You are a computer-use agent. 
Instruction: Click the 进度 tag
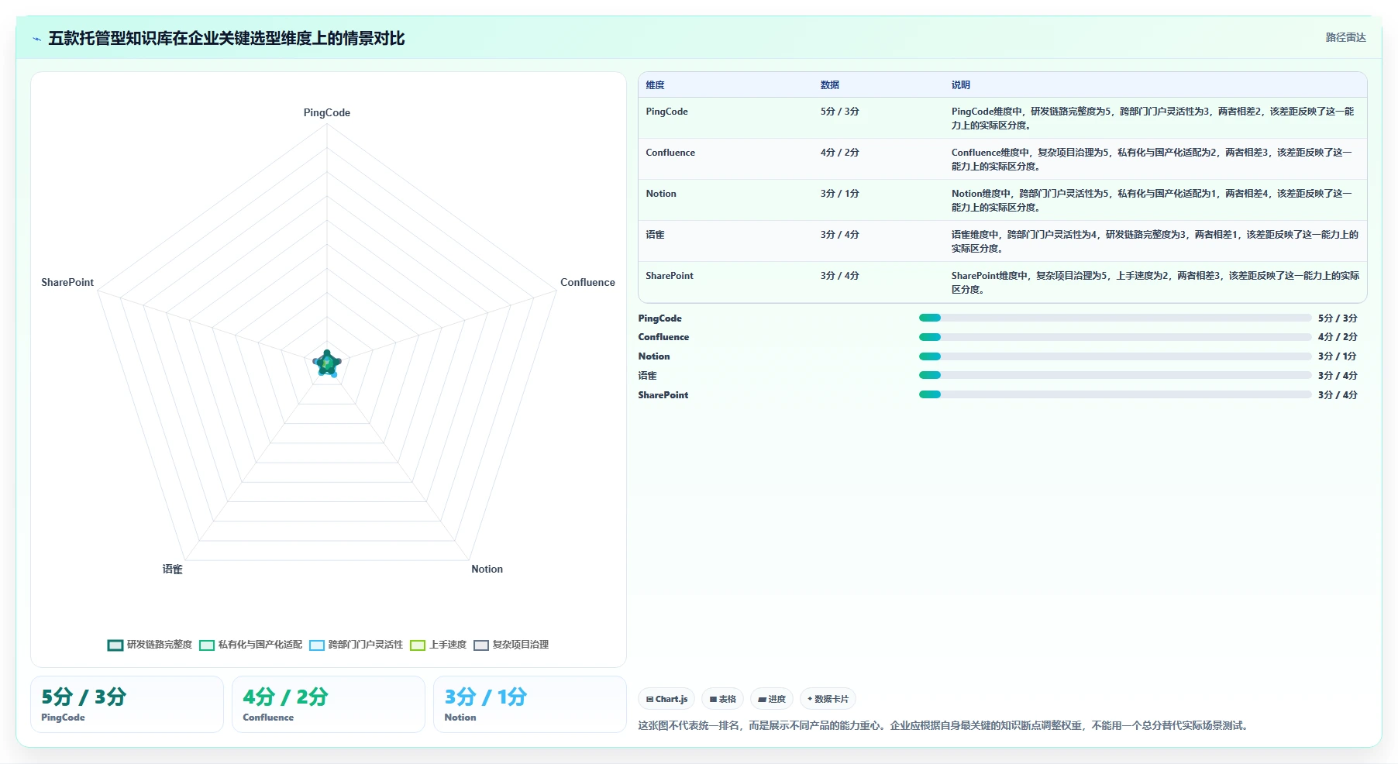coord(772,699)
